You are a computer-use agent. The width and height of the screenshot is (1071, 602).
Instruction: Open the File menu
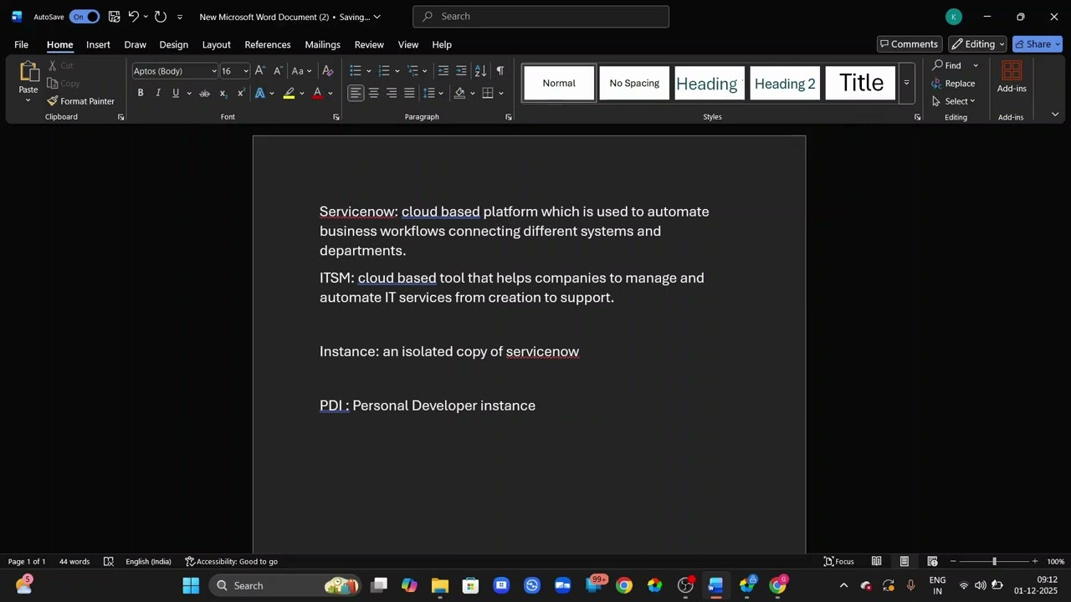[x=21, y=44]
